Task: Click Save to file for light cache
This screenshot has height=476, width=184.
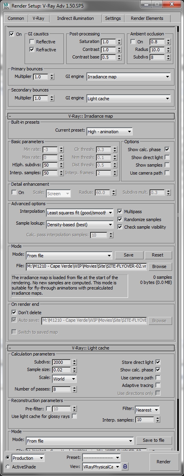Action: click(x=153, y=440)
